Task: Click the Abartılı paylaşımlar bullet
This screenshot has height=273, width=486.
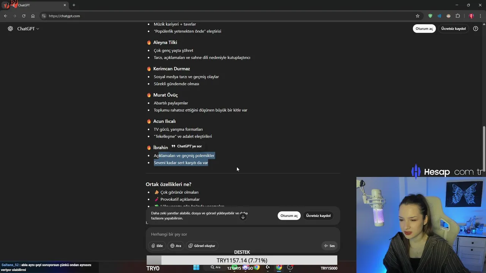Action: [x=171, y=103]
